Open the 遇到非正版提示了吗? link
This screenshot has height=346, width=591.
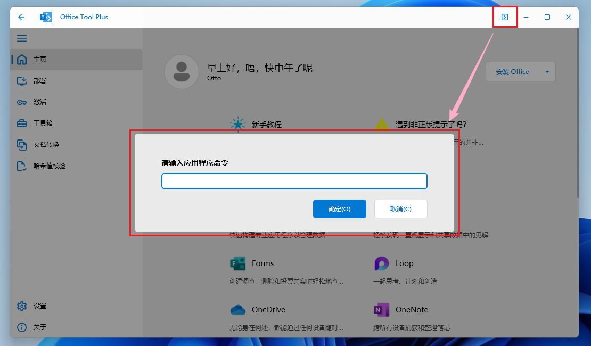coord(431,125)
